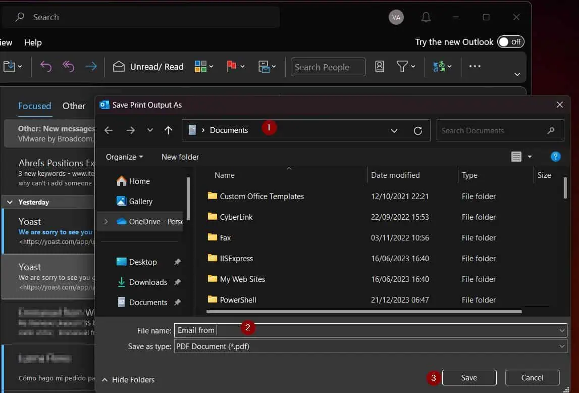Screen dimensions: 579x393
Task: Toggle Try the new Outlook switch
Action: pyautogui.click(x=511, y=42)
